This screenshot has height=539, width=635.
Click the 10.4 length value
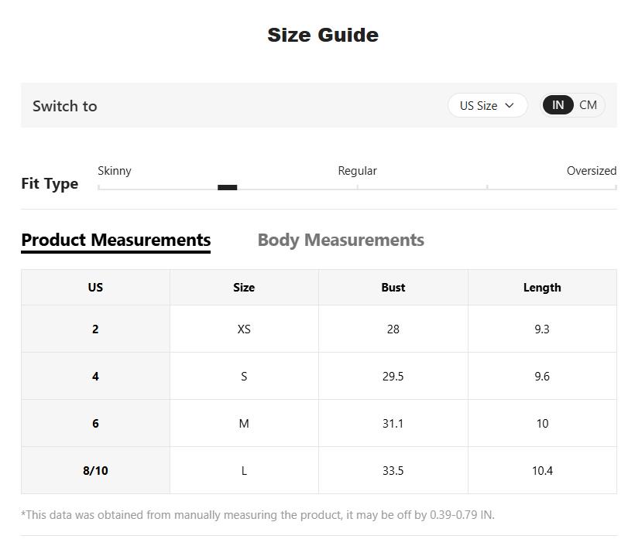coord(542,470)
